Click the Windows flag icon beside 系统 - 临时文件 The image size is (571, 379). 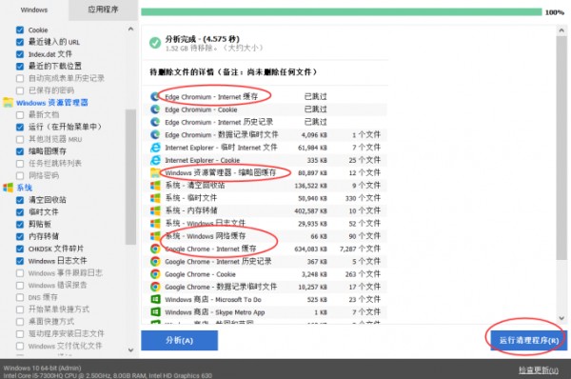pos(155,198)
